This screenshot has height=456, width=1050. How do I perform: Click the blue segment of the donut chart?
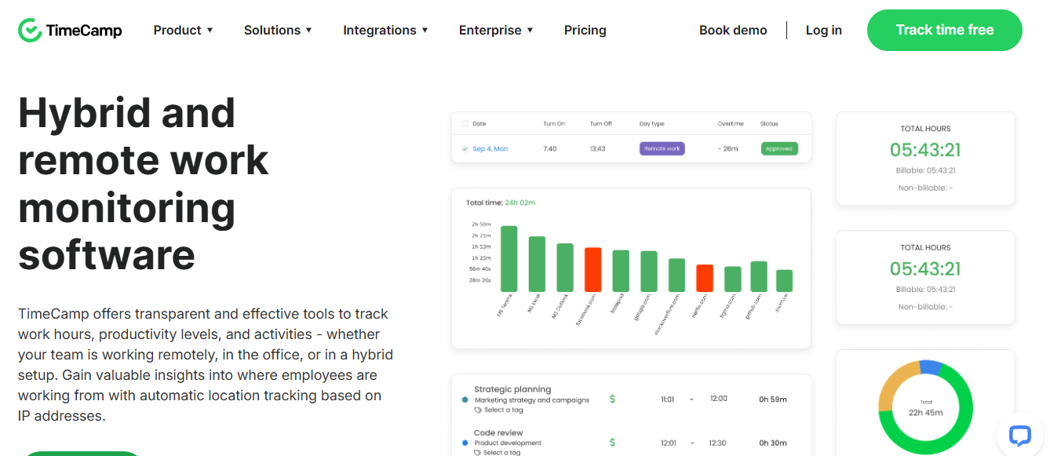click(x=930, y=367)
